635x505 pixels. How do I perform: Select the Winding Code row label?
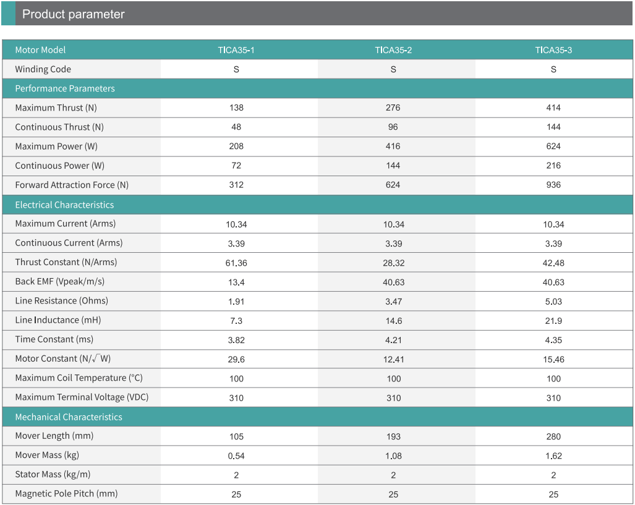pos(43,69)
